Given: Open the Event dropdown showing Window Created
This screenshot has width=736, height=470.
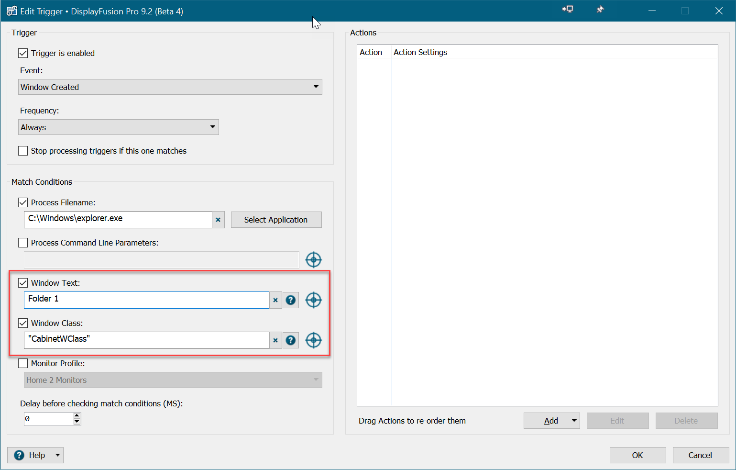Looking at the screenshot, I should pyautogui.click(x=170, y=87).
